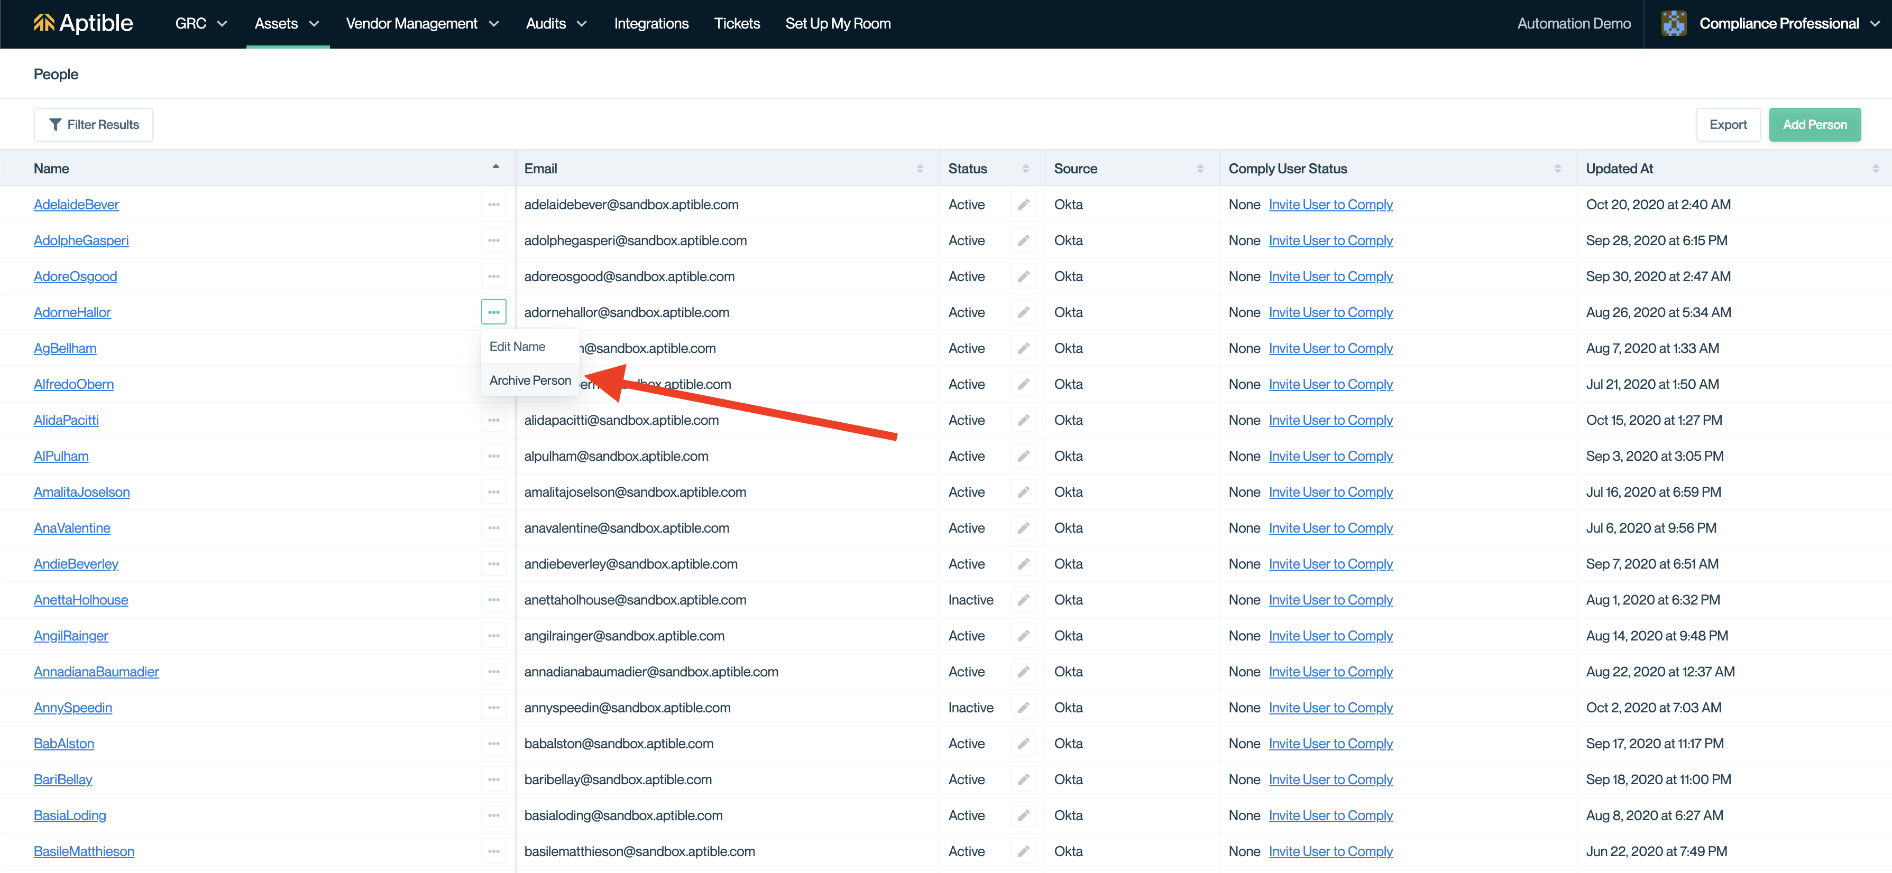Toggle sort on Updated At column
1892x873 pixels.
[1875, 169]
